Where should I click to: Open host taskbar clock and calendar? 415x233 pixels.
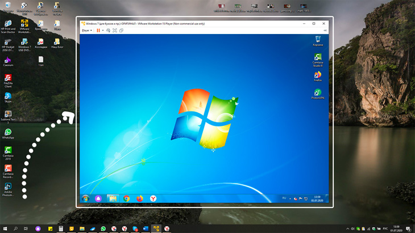point(396,228)
